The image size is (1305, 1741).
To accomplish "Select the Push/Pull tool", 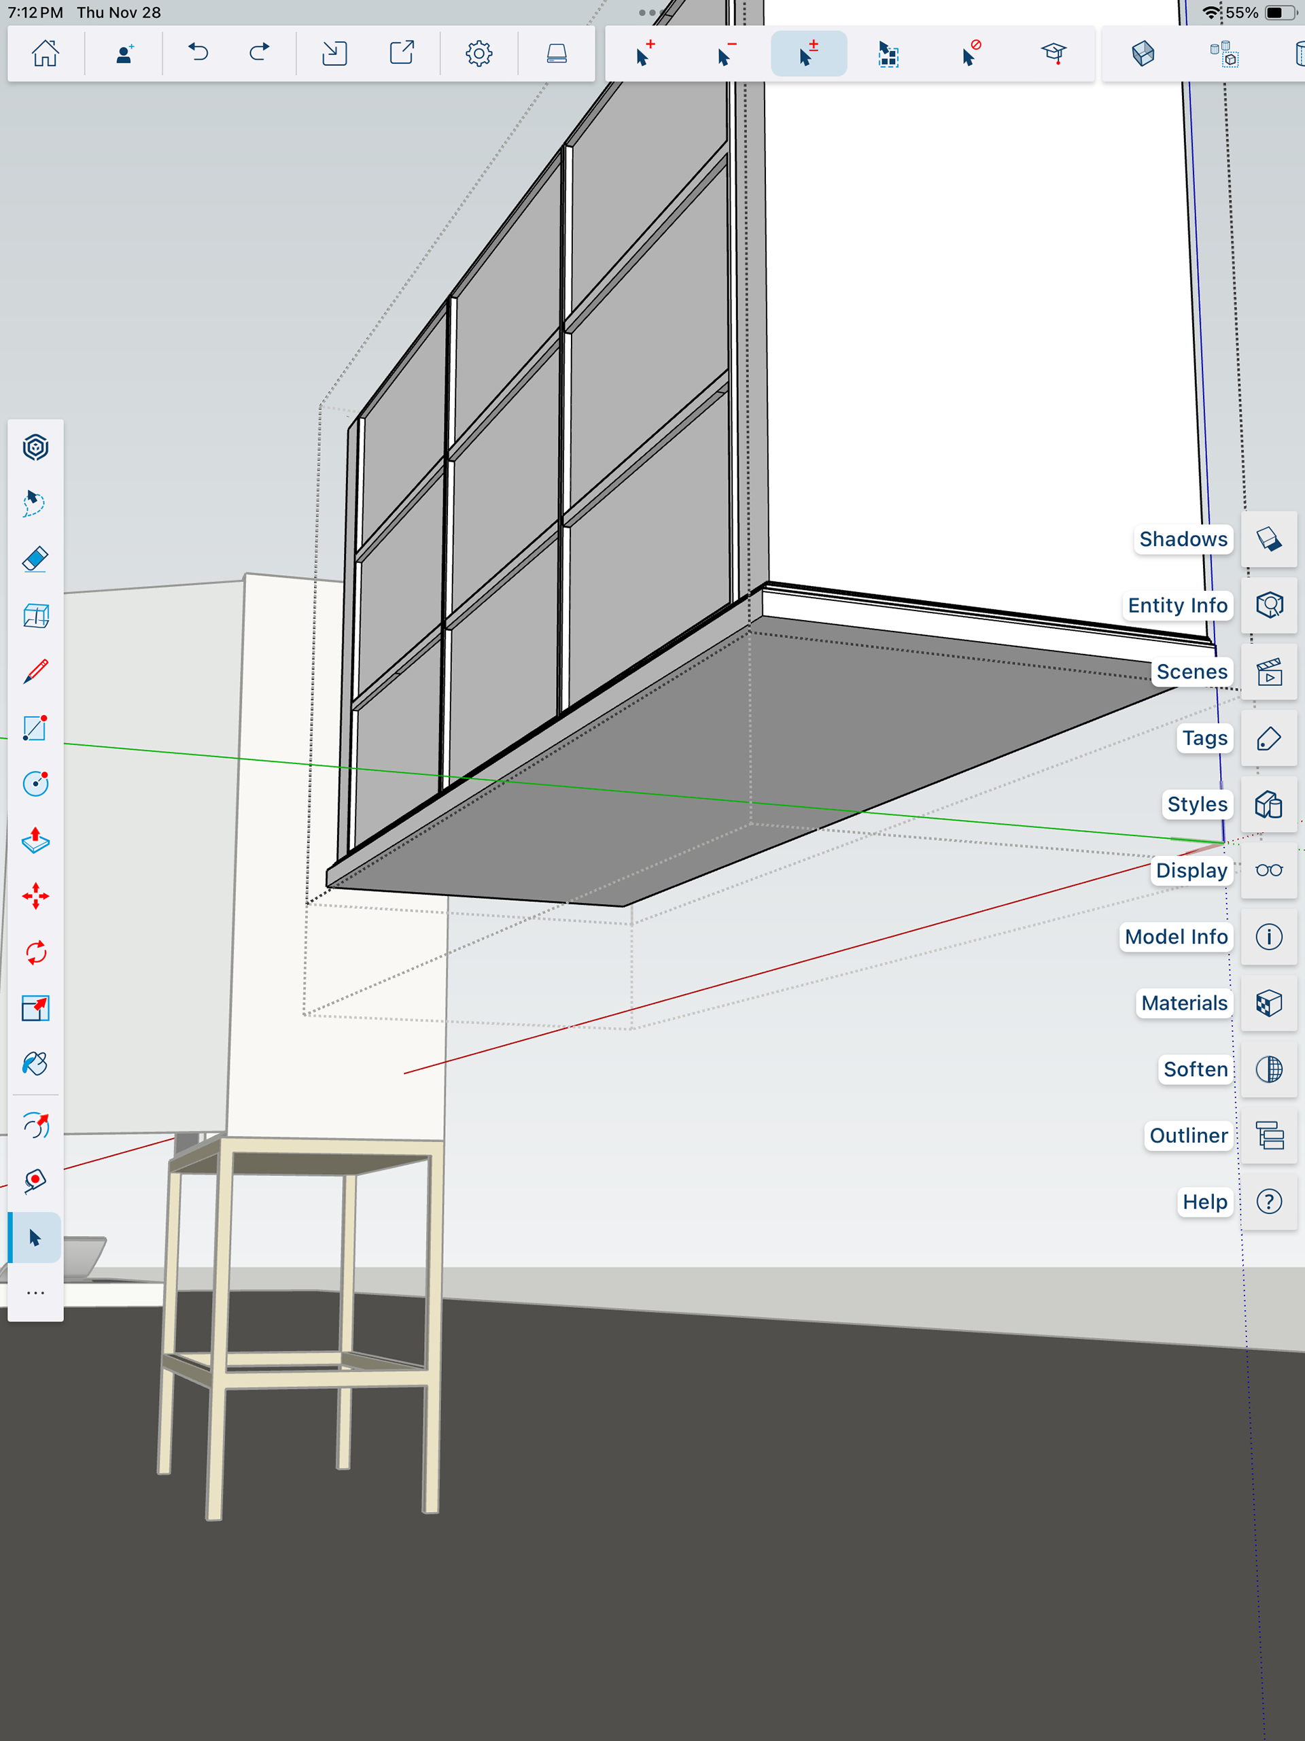I will (x=35, y=840).
